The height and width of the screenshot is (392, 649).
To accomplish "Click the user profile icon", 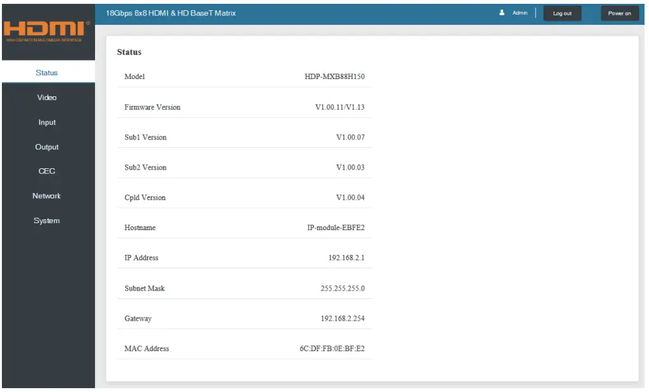I will point(502,13).
